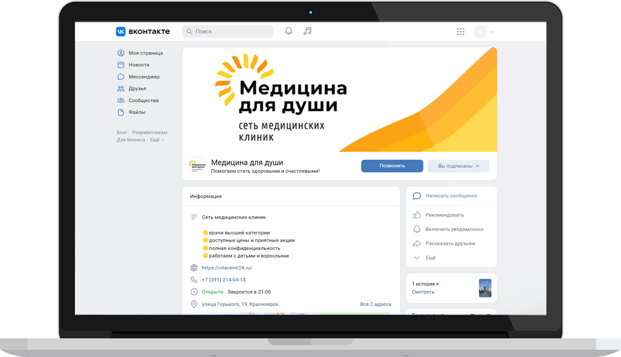Expand Ещё in community actions
621x357 pixels.
tap(430, 258)
